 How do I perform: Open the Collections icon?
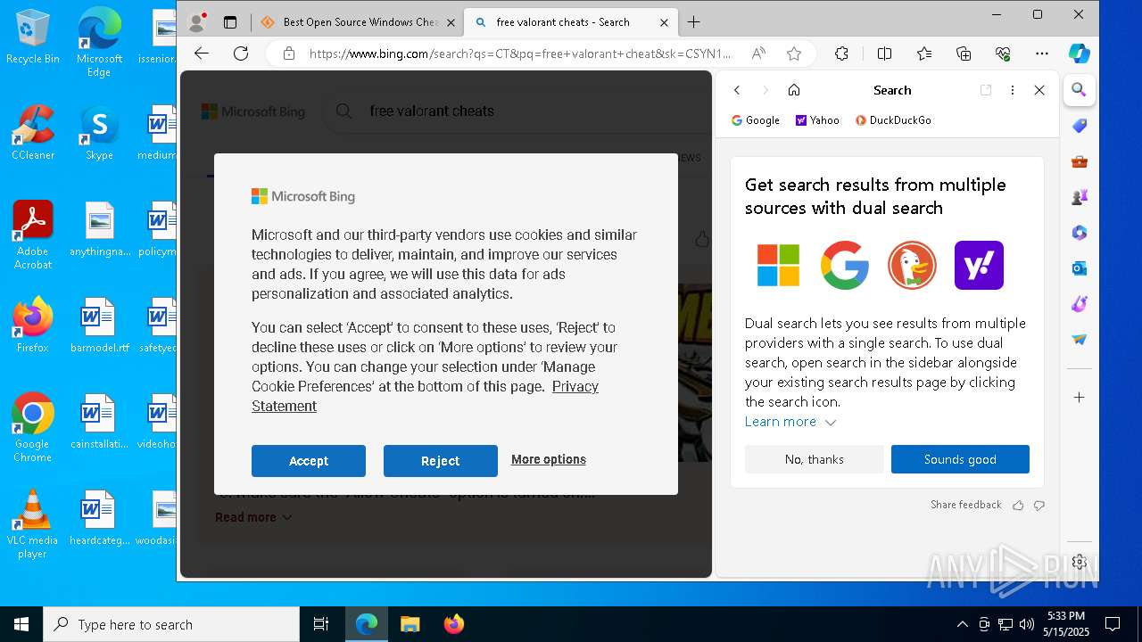click(x=964, y=53)
